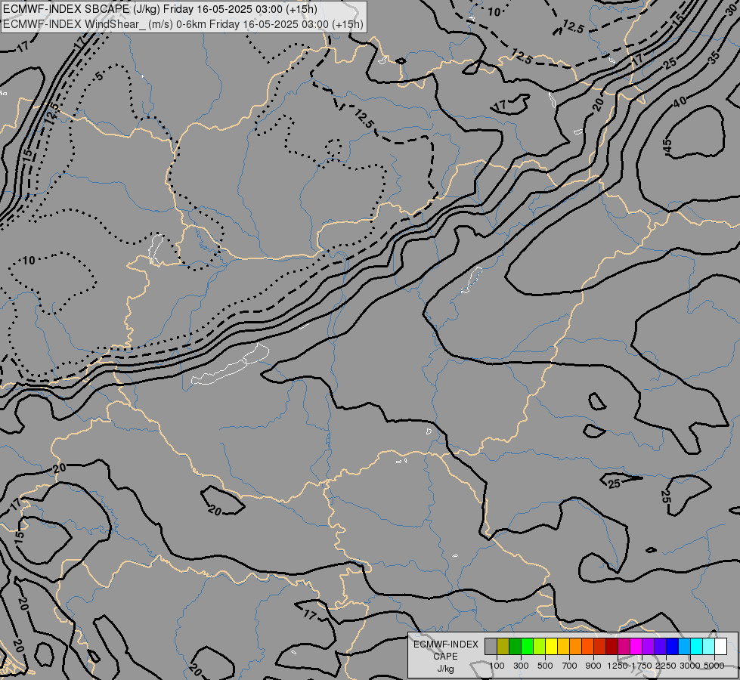Screen dimensions: 740x680
Task: Click the legend tick label 2250
Action: tap(666, 666)
